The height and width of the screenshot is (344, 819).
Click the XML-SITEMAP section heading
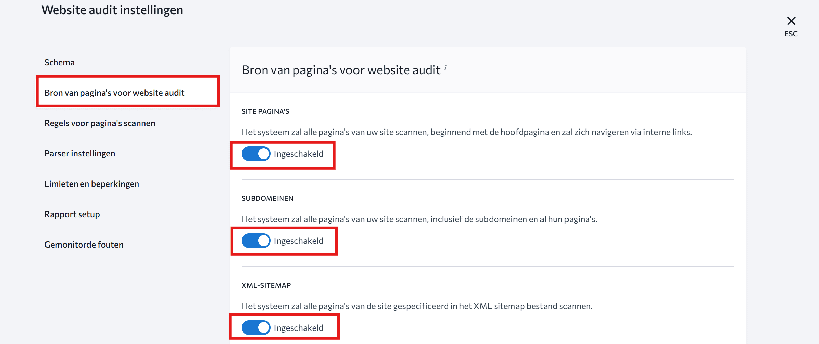click(266, 285)
